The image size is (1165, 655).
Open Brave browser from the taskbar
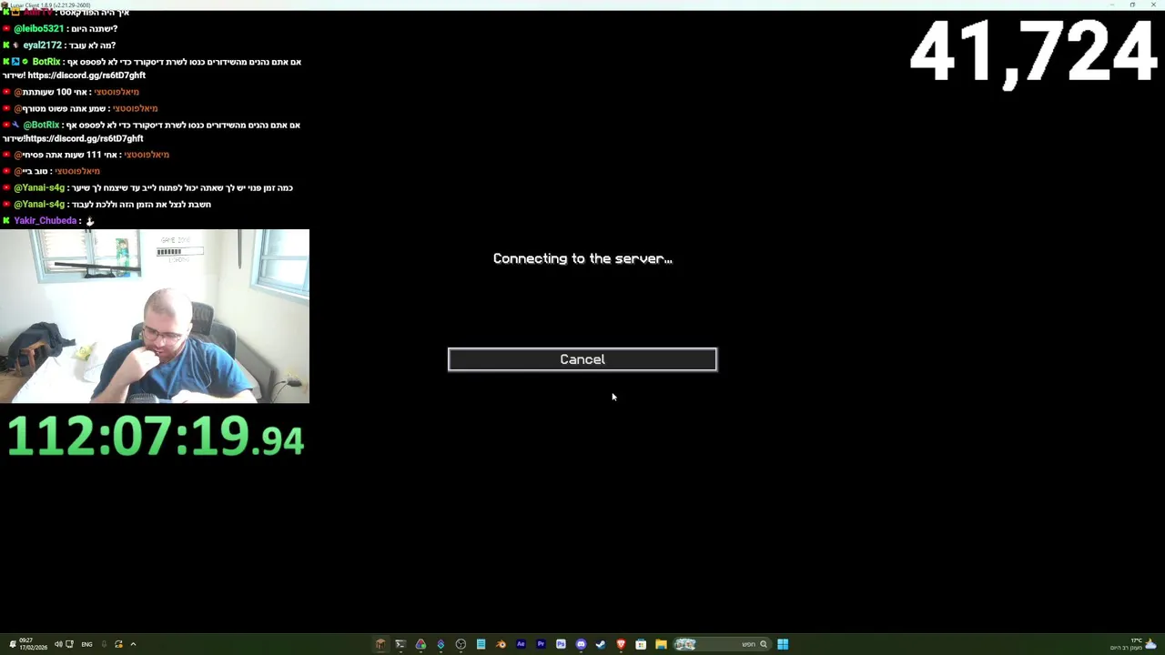tap(621, 644)
